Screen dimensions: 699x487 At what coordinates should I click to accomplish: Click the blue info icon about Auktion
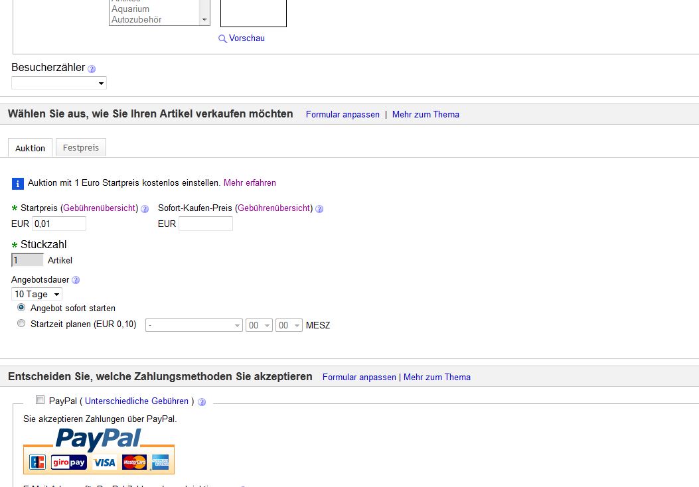[x=17, y=184]
